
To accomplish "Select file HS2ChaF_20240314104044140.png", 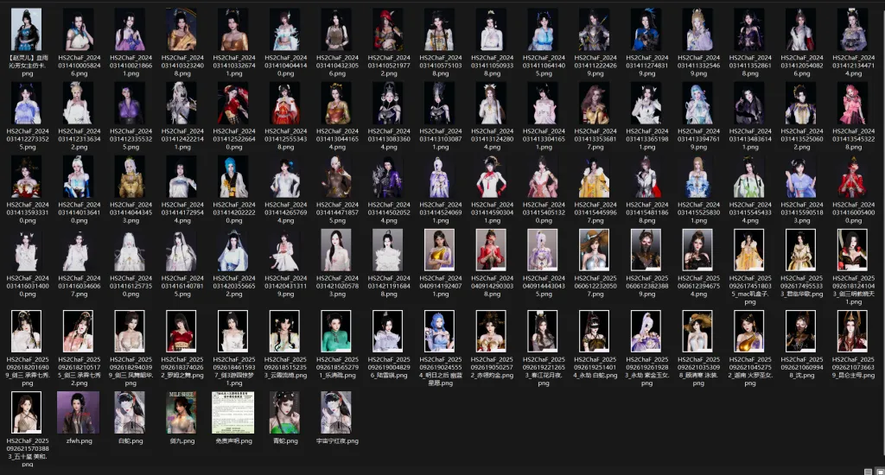I will 285,29.
